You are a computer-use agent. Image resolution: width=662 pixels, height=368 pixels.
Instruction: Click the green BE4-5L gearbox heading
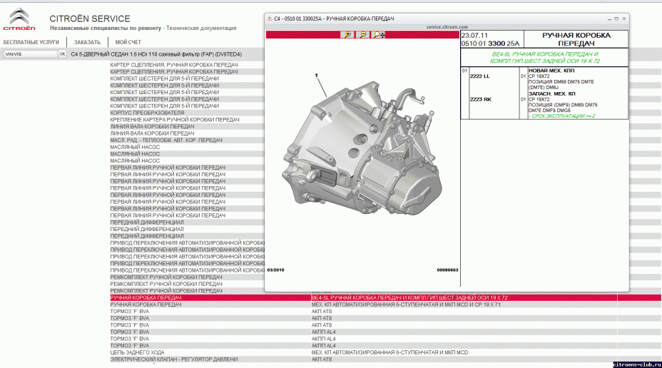[544, 57]
